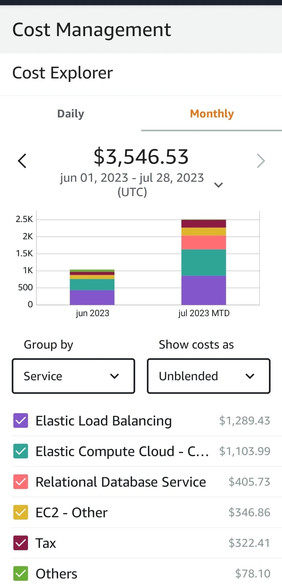The height and width of the screenshot is (586, 282).
Task: Tap the date range jun 01 - jul 28 text
Action: [132, 185]
